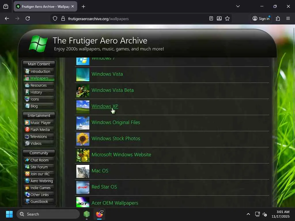Click the butterfly Microsoft Website thumbnail
The width and height of the screenshot is (295, 221).
coord(83,155)
